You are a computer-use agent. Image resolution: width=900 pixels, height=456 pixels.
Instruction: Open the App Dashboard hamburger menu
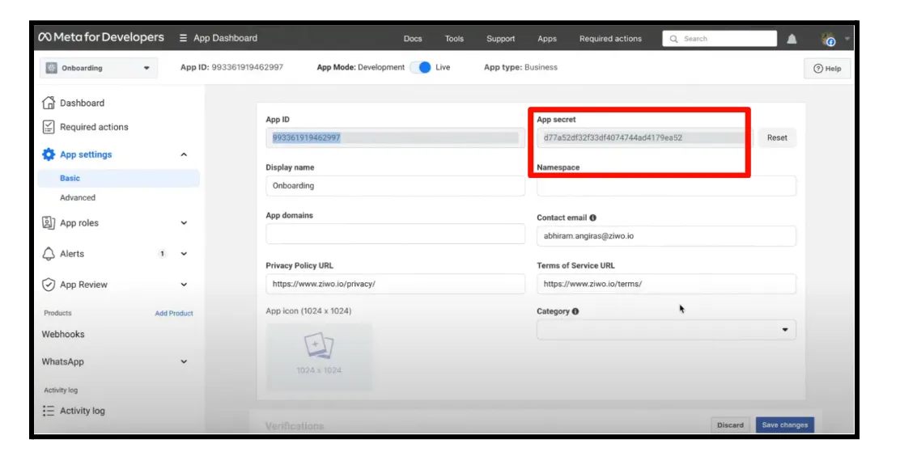coord(183,38)
